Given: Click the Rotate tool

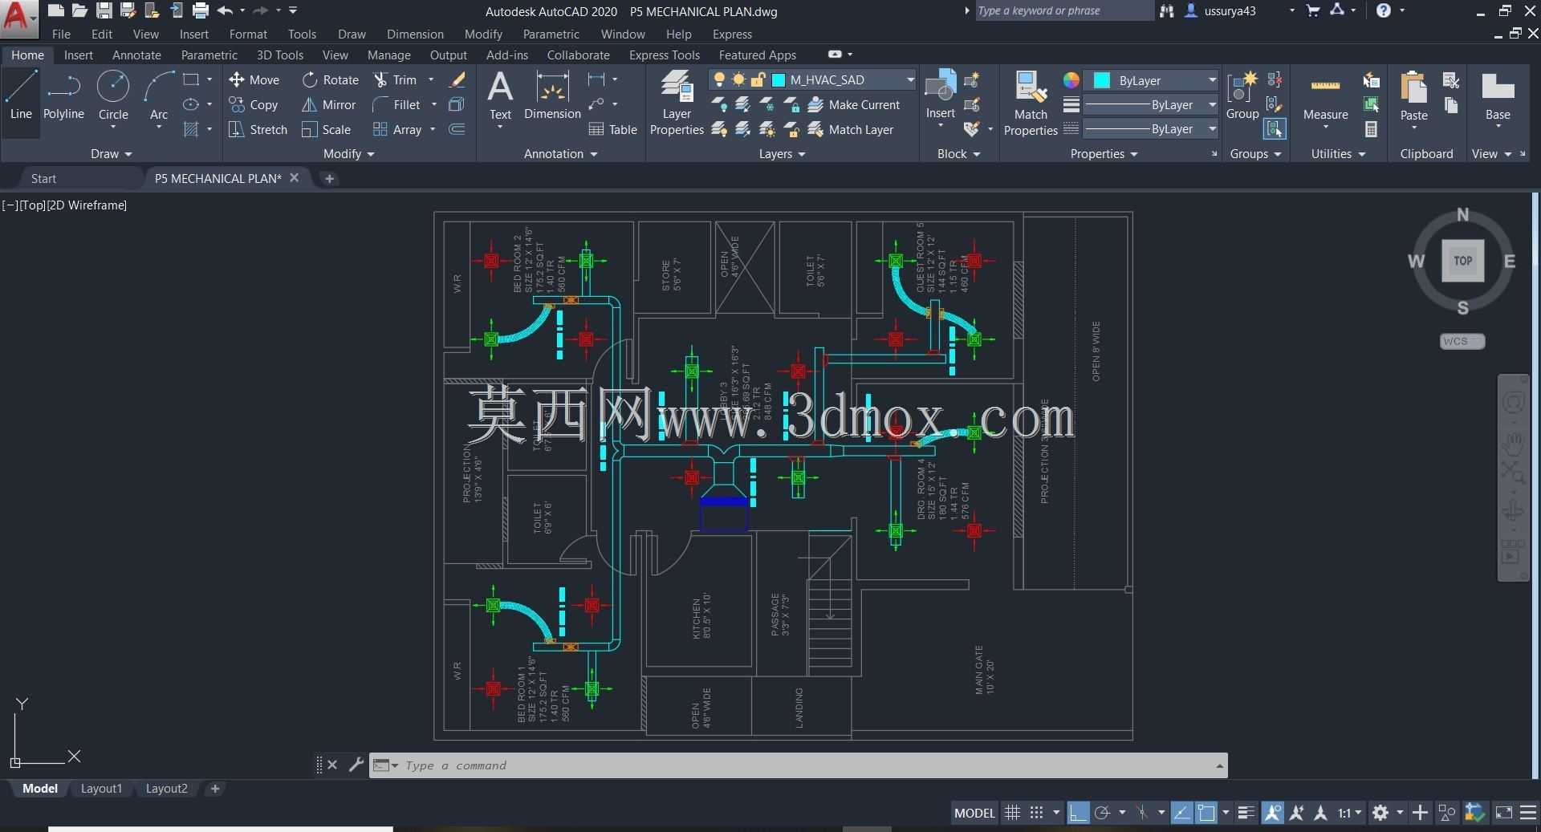Looking at the screenshot, I should pyautogui.click(x=330, y=79).
